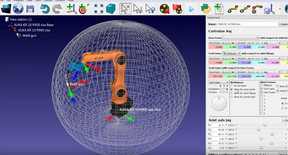Click the Save station floppy disk icon
Screen dimensions: 288x155
coord(30,9)
